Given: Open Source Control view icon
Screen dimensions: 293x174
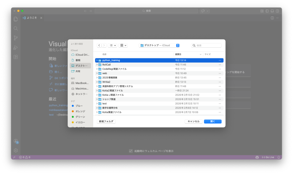Looking at the screenshot, I should click(x=16, y=38).
